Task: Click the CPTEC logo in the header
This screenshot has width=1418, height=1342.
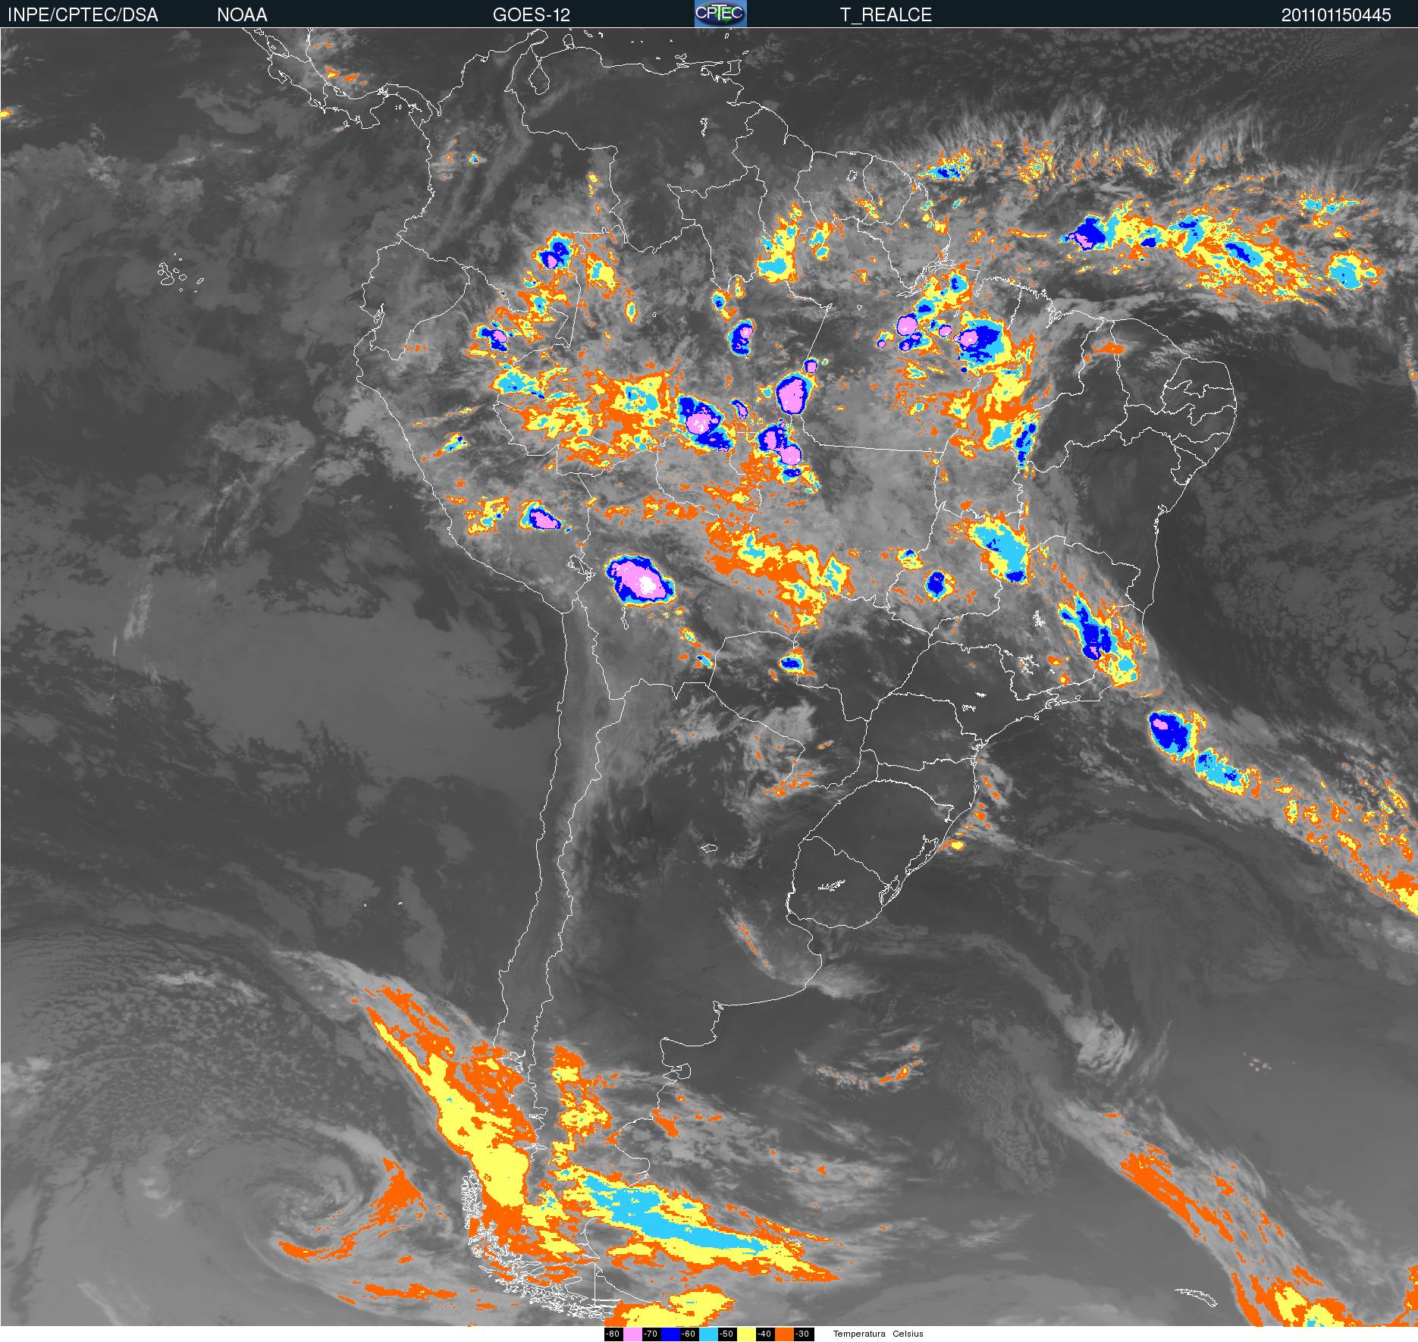Action: coord(720,14)
